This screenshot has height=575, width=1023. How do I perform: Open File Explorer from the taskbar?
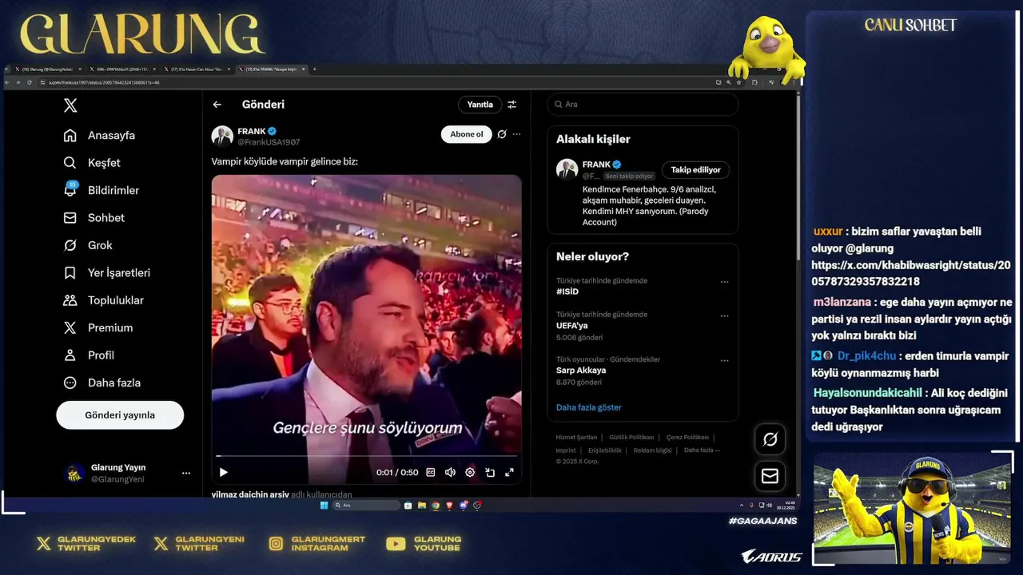[x=422, y=506]
